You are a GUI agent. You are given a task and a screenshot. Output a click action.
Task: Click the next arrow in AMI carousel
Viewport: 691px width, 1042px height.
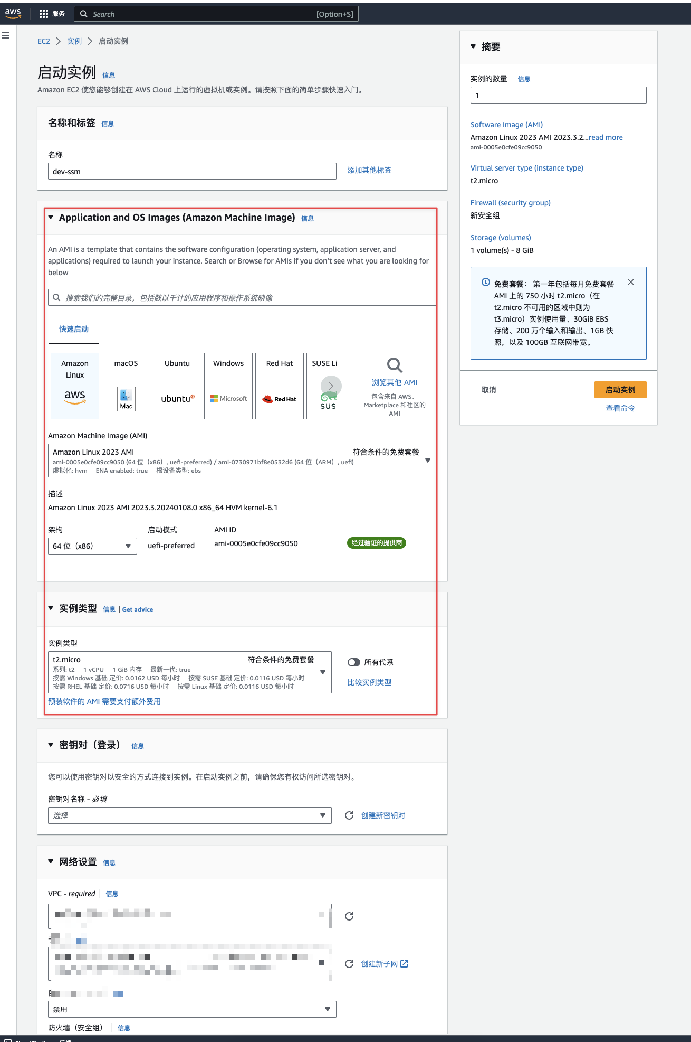tap(331, 386)
